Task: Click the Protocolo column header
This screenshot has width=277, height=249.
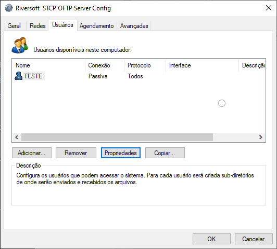Action: (x=145, y=65)
